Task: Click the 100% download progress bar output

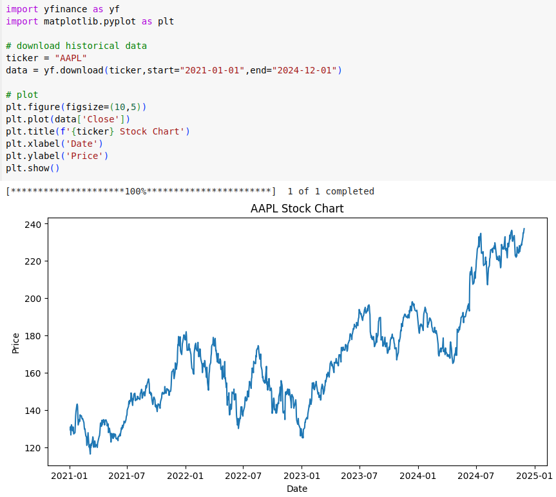Action: coord(141,191)
